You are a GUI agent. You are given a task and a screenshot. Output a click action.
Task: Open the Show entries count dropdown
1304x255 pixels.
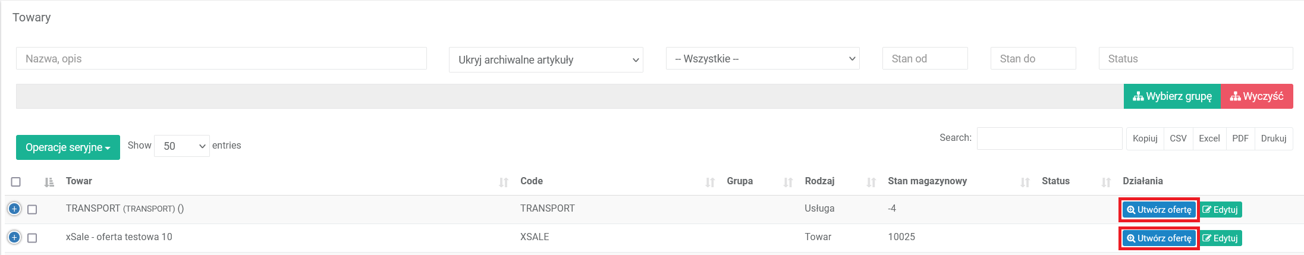pos(181,146)
